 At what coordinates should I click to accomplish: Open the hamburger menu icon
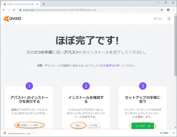tap(169, 19)
